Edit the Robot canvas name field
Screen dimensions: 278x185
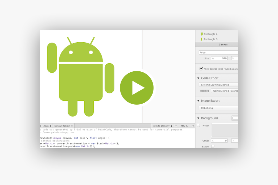[x=219, y=52]
